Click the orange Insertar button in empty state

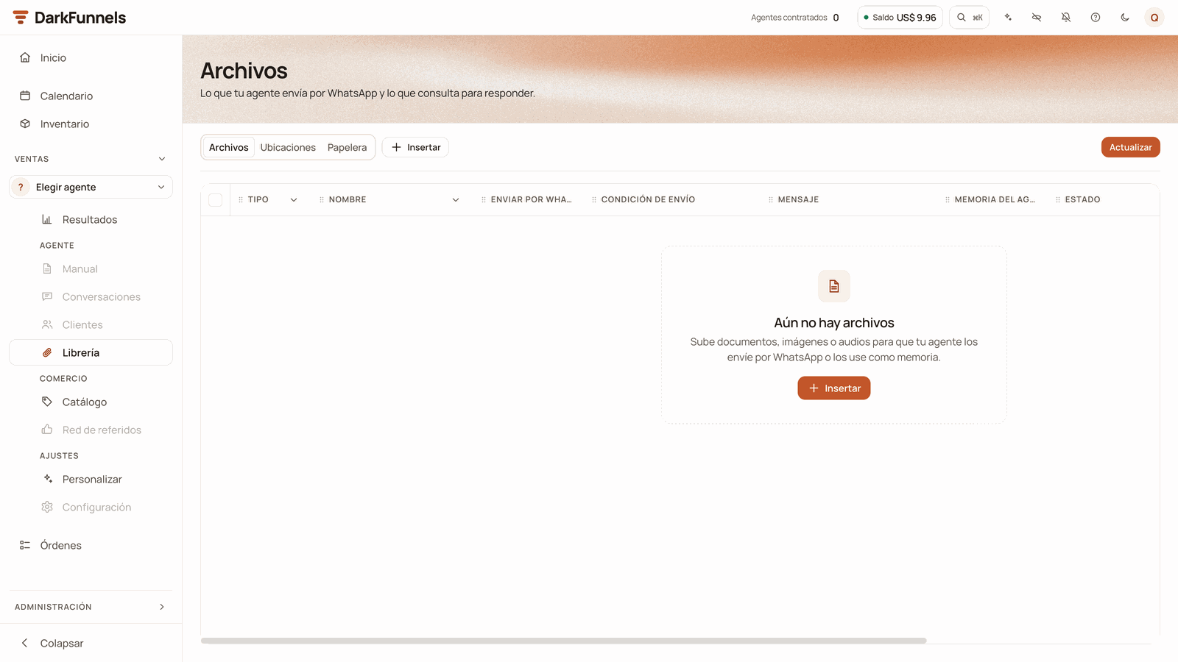[834, 388]
